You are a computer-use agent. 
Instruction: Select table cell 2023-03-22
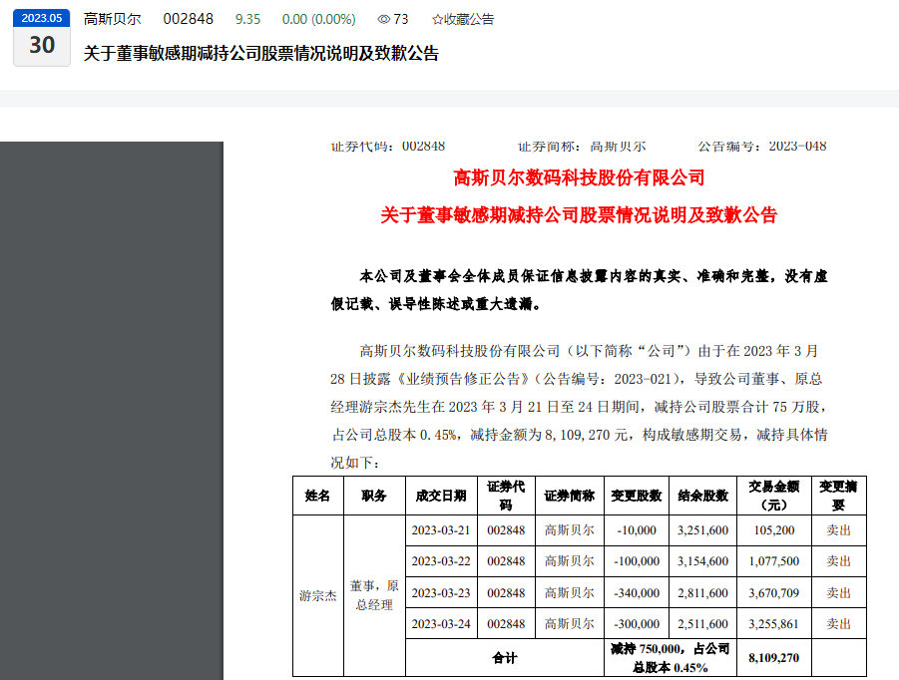[x=441, y=561]
